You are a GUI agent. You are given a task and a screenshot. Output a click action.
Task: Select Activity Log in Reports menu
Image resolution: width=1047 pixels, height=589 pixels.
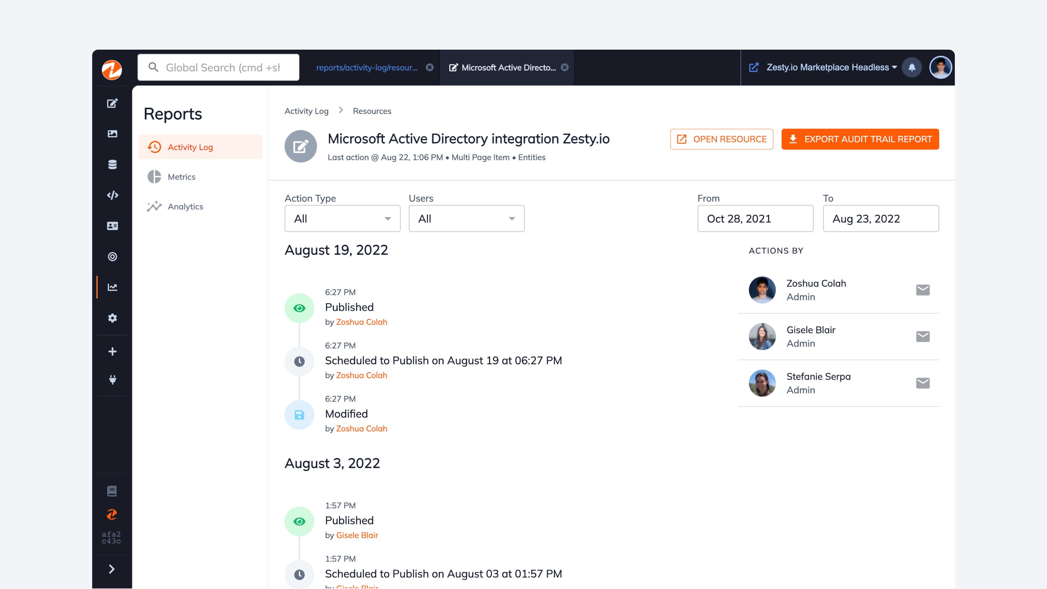(200, 147)
